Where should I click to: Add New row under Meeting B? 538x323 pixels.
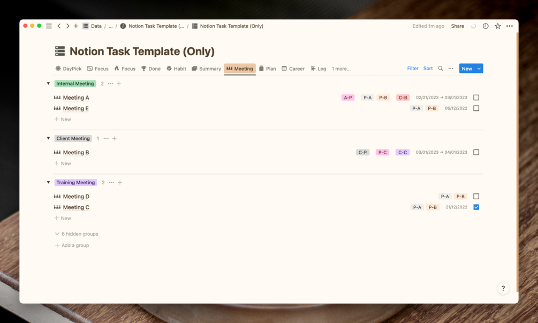click(63, 163)
